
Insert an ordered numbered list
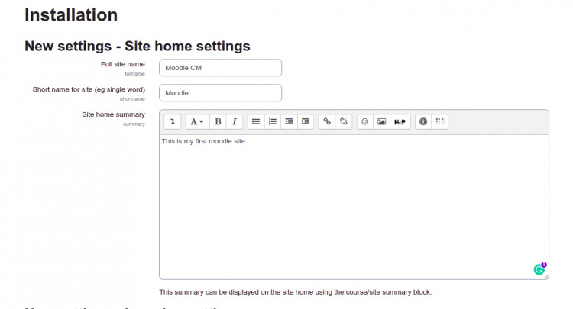point(273,121)
